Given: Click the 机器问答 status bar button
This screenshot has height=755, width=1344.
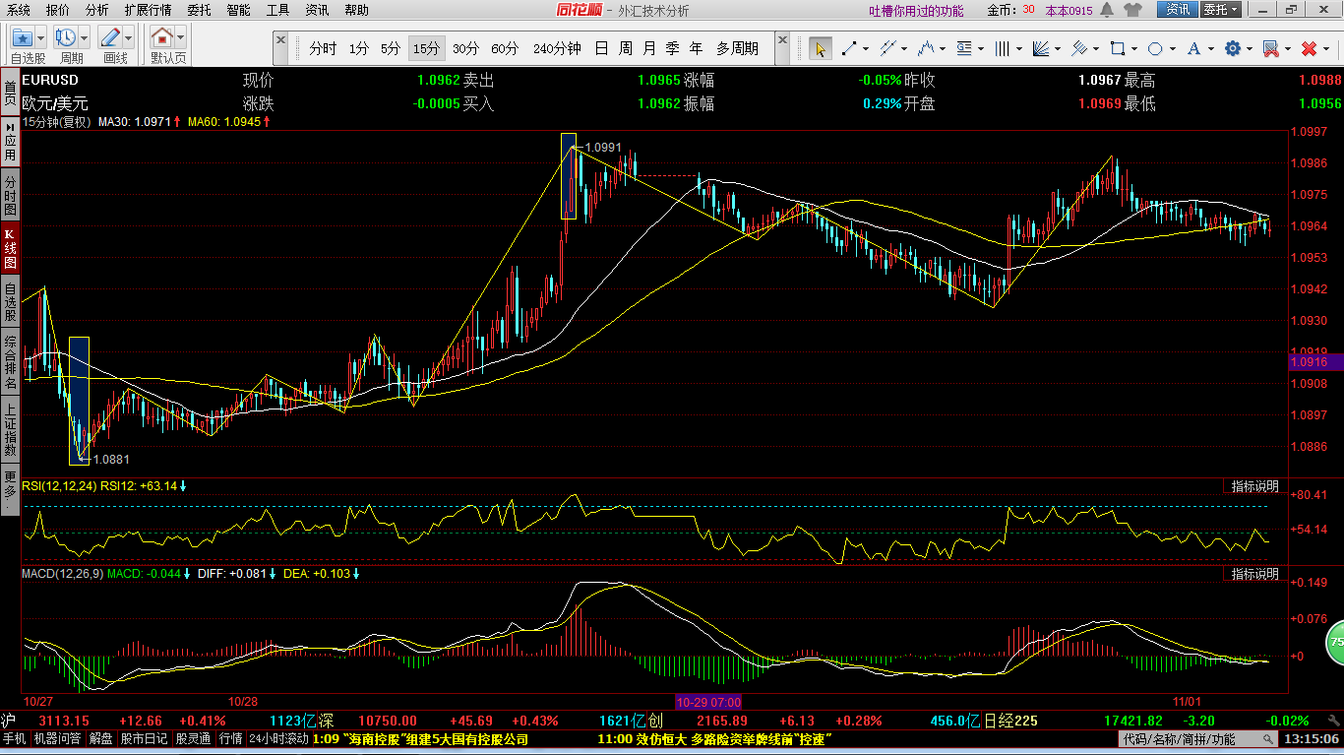Looking at the screenshot, I should 58,739.
